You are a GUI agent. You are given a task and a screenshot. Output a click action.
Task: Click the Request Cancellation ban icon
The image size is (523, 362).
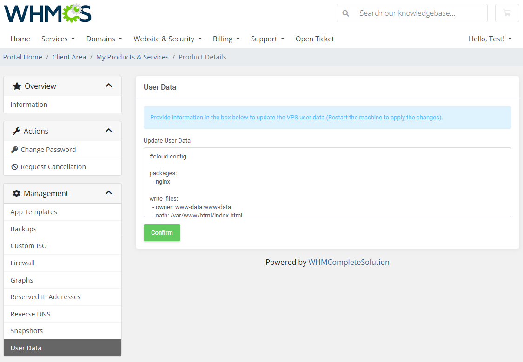click(14, 167)
